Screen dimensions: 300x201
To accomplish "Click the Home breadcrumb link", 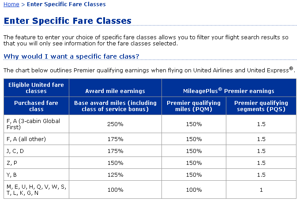I will pyautogui.click(x=11, y=4).
